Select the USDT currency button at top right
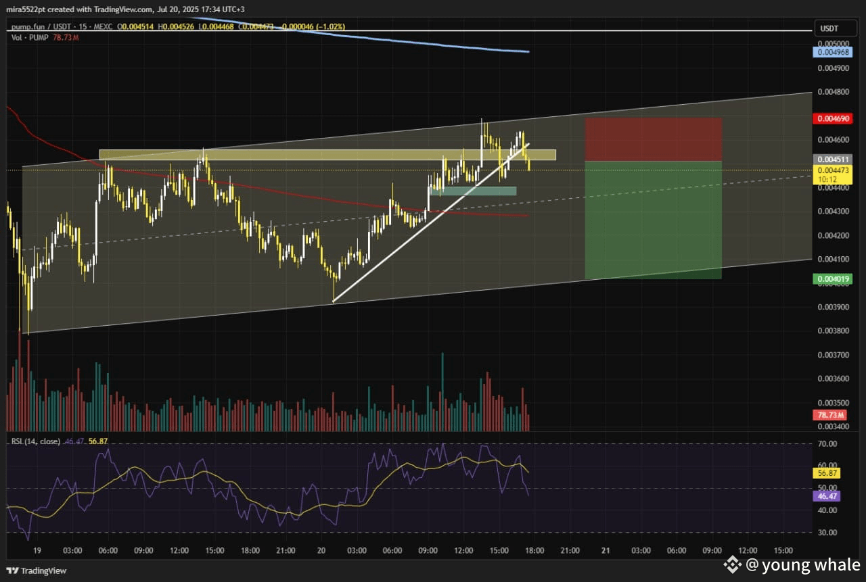866x582 pixels. point(836,28)
